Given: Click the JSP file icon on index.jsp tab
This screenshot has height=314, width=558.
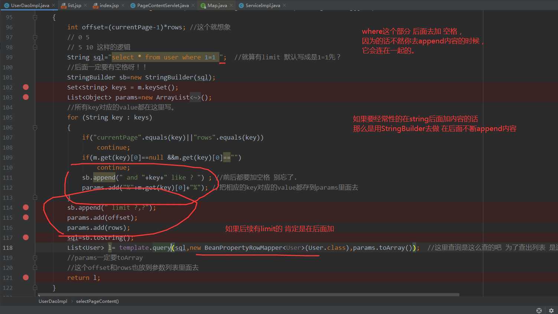Looking at the screenshot, I should 95,6.
